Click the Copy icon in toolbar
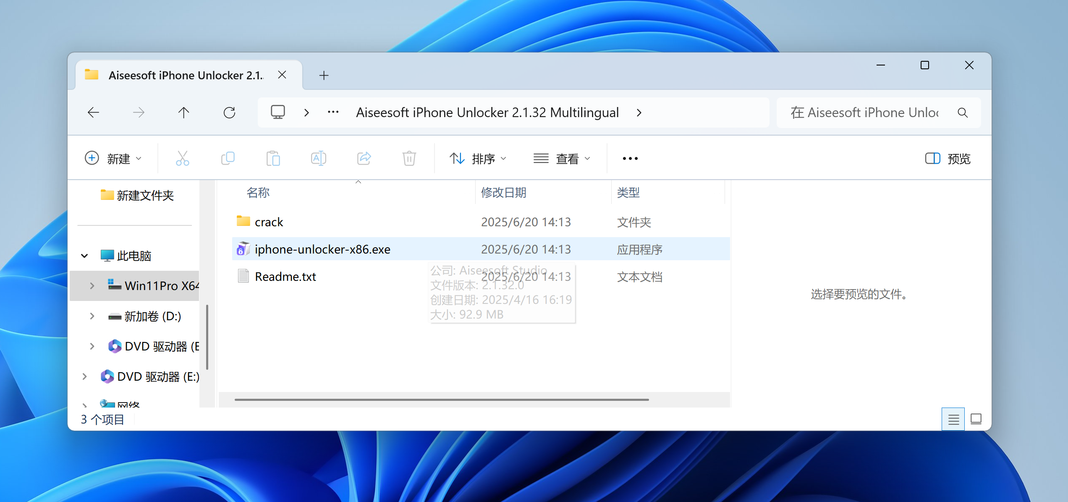 pos(228,158)
